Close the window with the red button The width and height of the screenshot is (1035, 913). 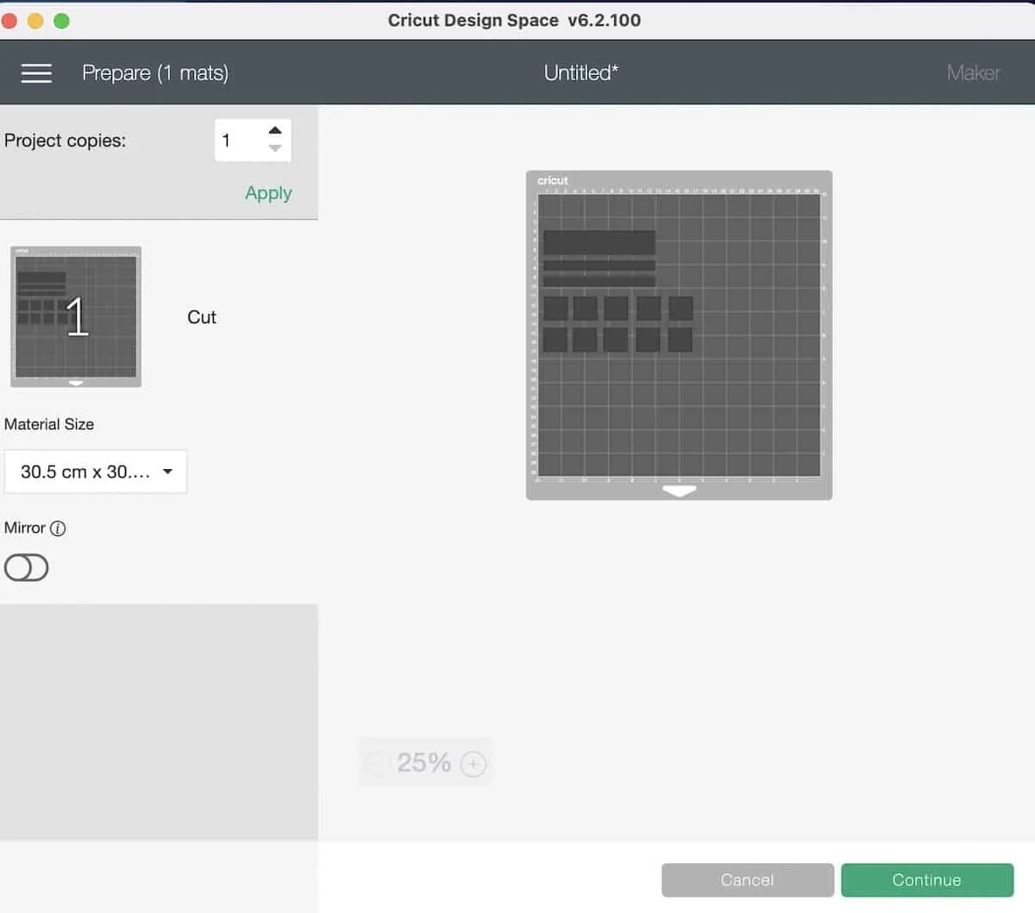[x=10, y=21]
